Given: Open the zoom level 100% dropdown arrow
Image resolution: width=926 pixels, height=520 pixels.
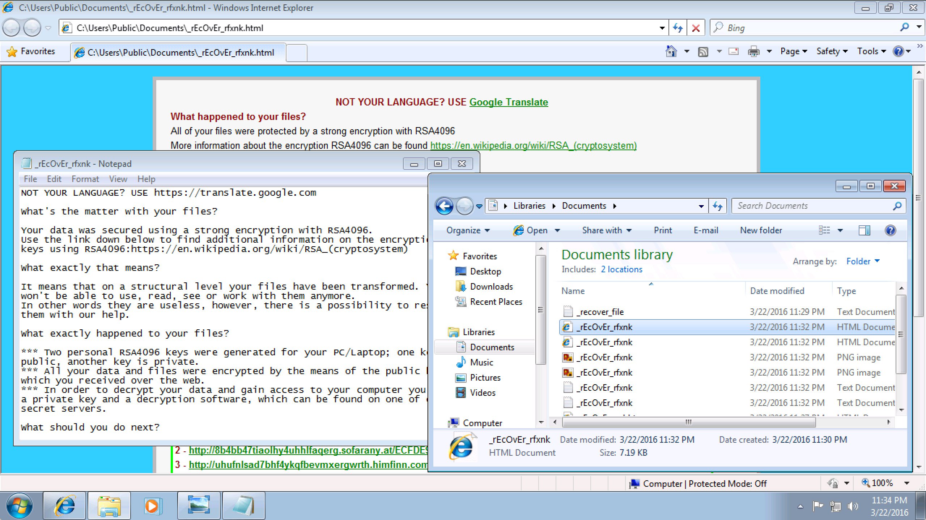Looking at the screenshot, I should [906, 483].
